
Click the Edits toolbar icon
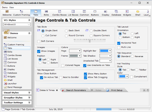(46, 13)
